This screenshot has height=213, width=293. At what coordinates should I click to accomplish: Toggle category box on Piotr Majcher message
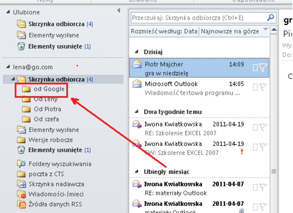[x=255, y=67]
